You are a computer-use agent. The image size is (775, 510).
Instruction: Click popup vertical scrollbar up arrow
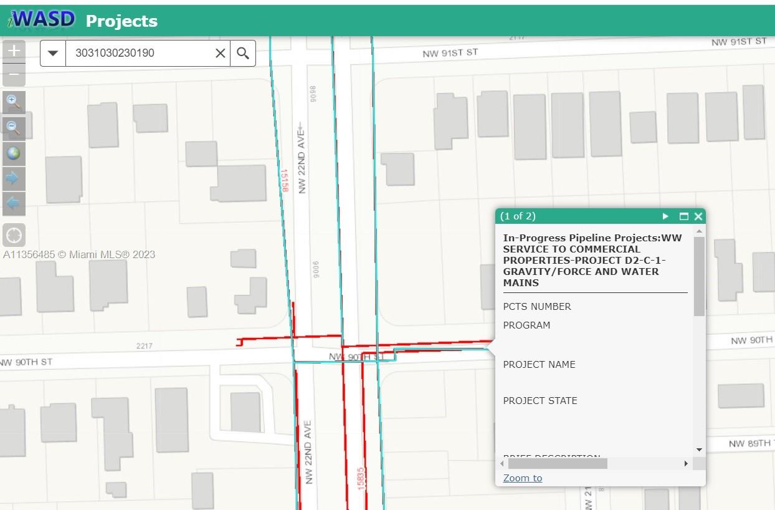(x=699, y=231)
